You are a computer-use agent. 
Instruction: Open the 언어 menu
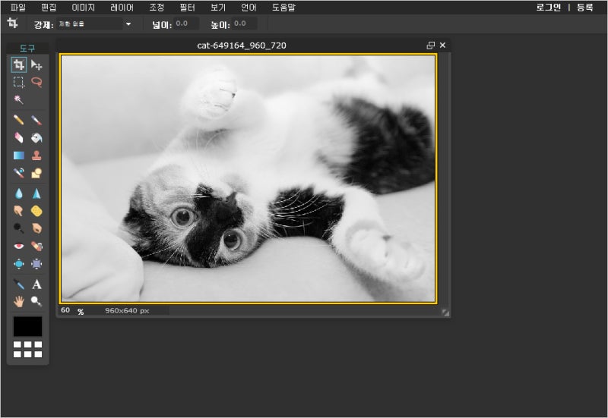click(x=249, y=8)
